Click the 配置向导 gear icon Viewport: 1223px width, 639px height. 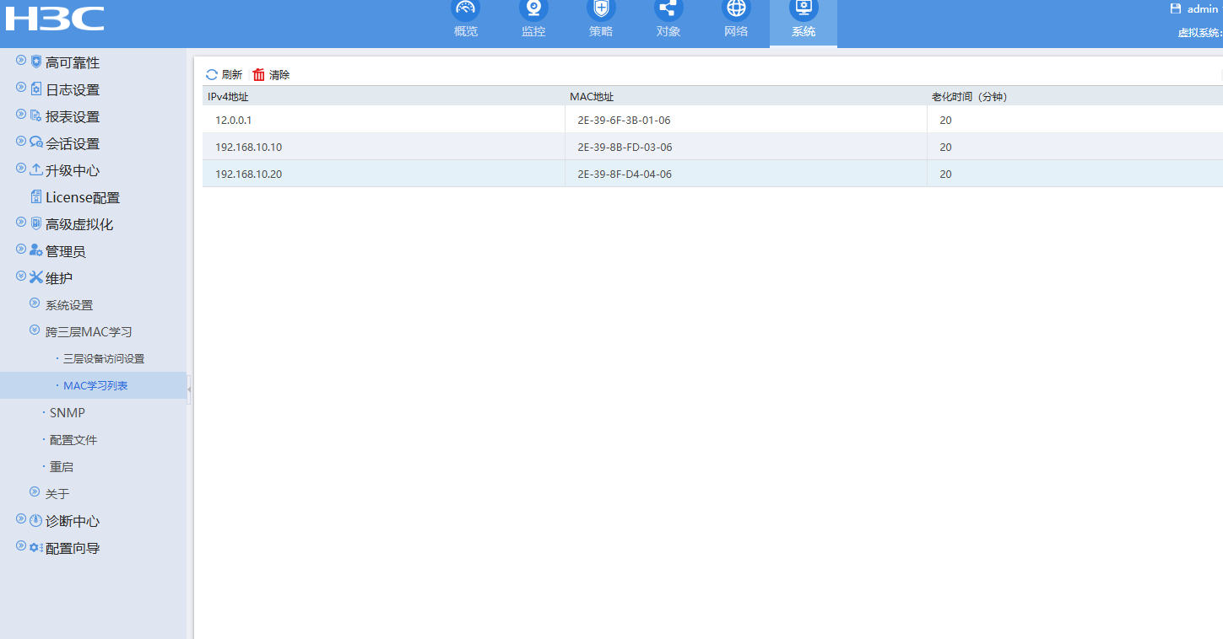[x=36, y=547]
